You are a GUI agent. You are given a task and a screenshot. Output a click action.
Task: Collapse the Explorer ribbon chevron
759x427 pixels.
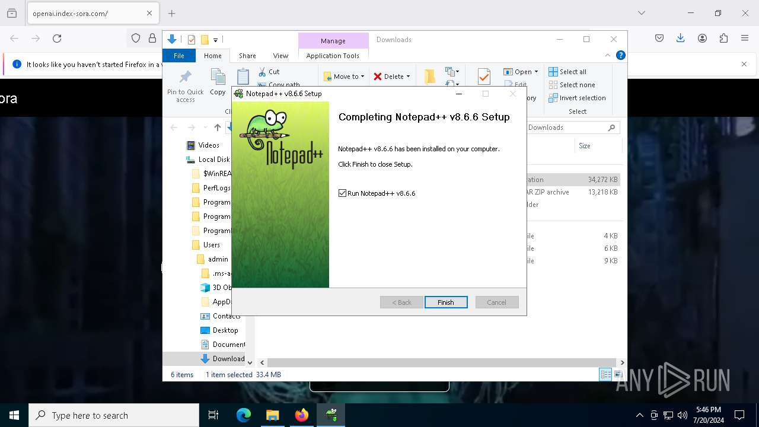pos(608,55)
